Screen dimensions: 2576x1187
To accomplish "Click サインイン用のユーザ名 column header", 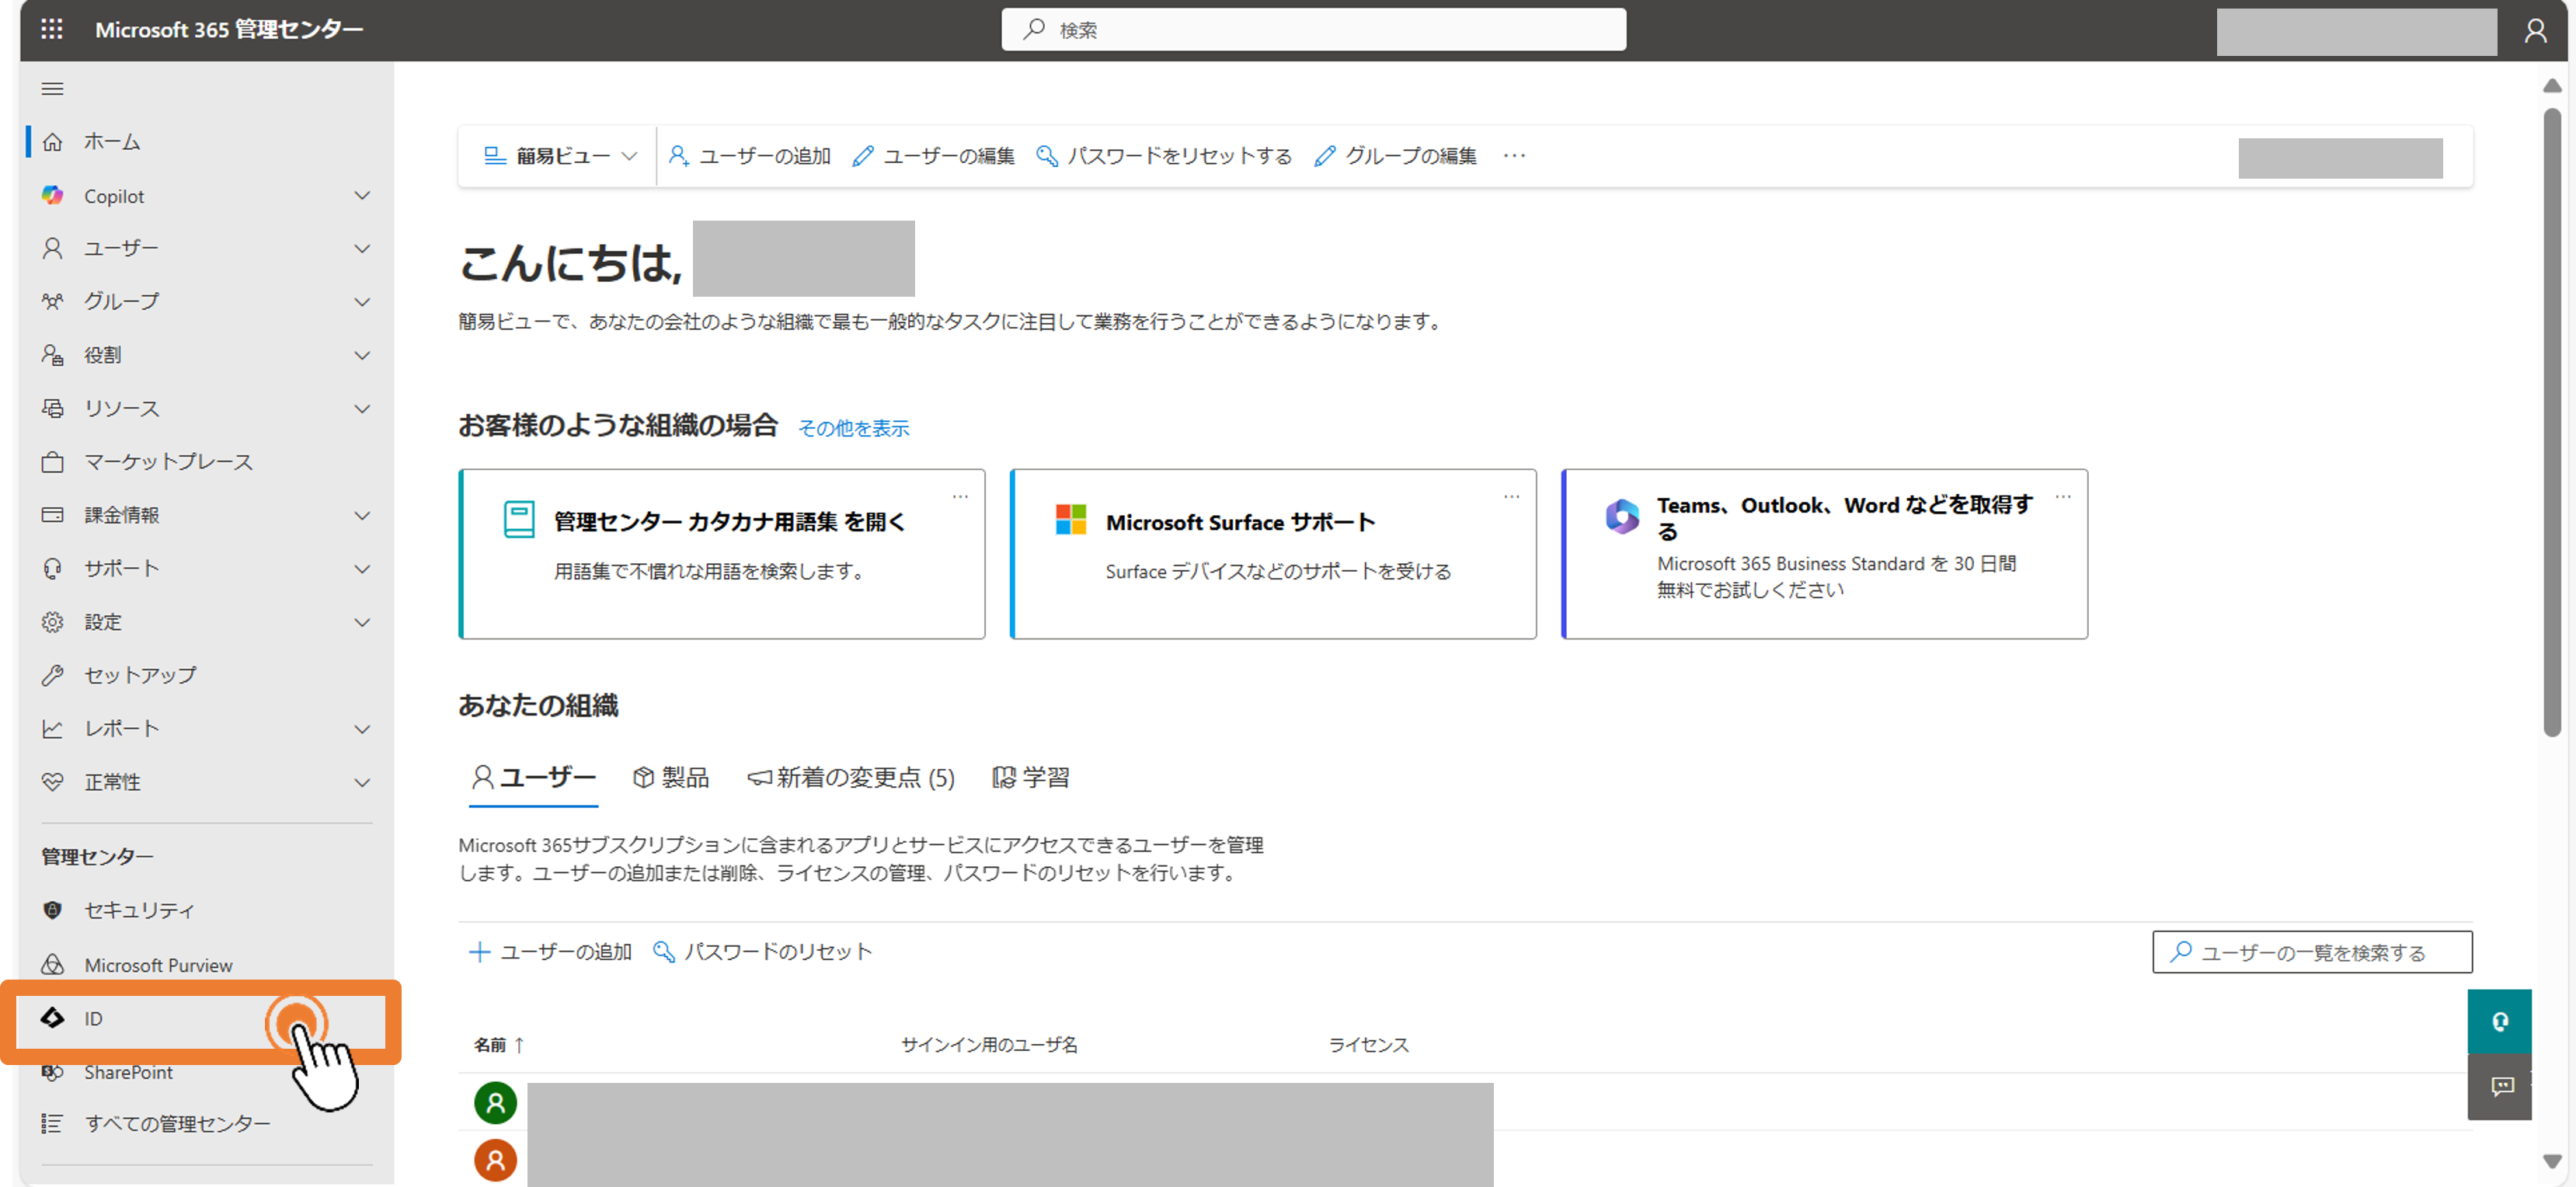I will [x=988, y=1045].
